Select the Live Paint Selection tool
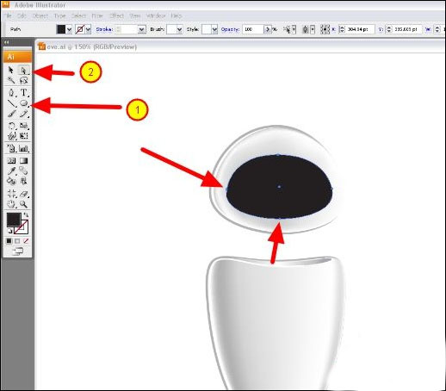The width and height of the screenshot is (446, 391). pos(24,181)
